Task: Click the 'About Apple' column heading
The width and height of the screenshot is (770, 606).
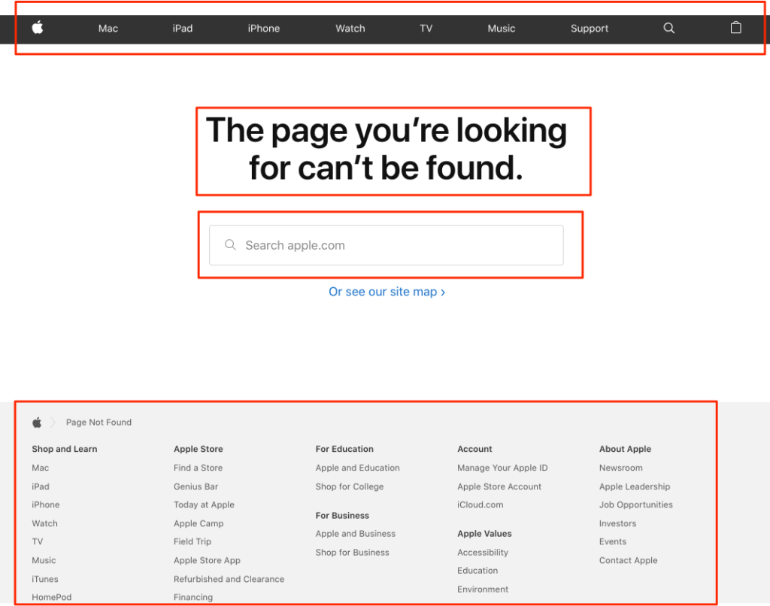Action: 625,449
